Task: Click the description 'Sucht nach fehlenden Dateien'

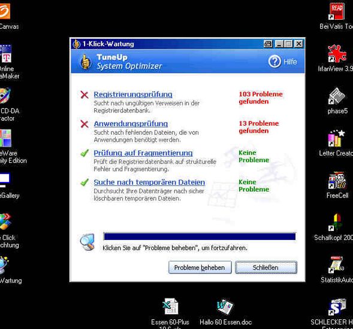Action: (x=146, y=136)
